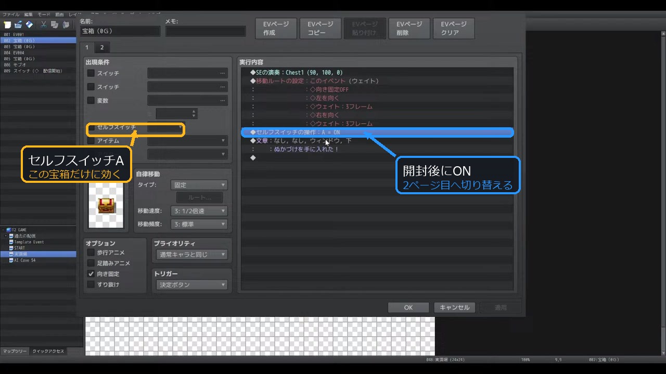The height and width of the screenshot is (374, 666).
Task: Switch to event page tab 2
Action: point(101,47)
